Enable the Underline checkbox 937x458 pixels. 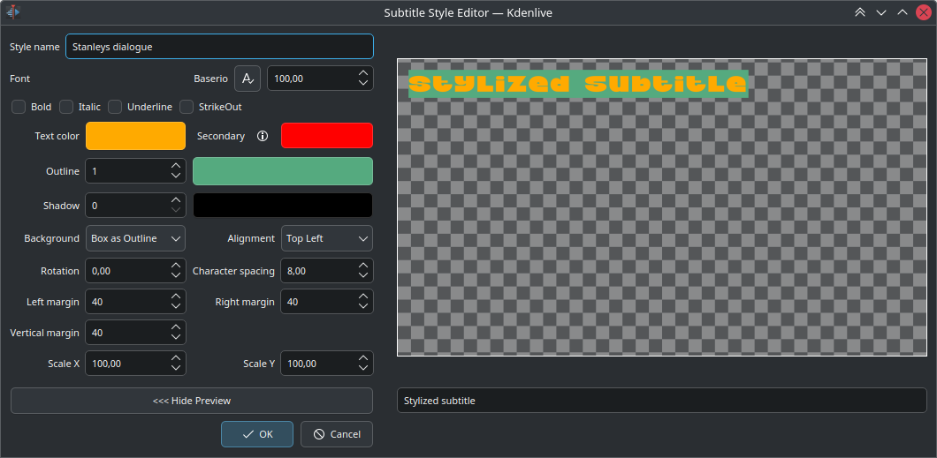point(115,107)
